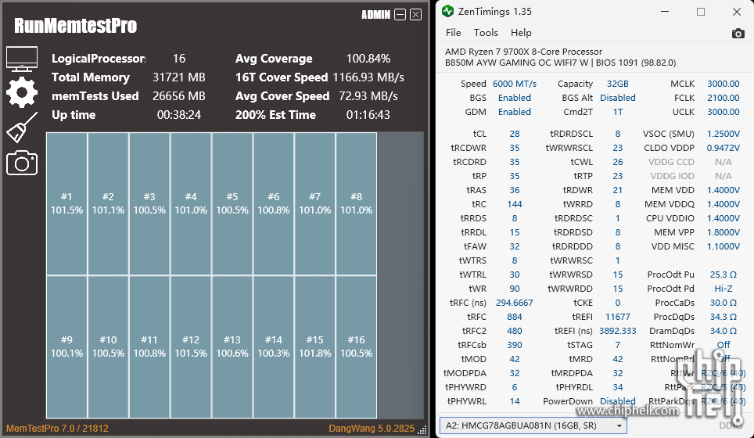Viewport: 754px width, 438px height.
Task: Take a ZenTimings screenshot with camera icon
Action: click(x=738, y=33)
